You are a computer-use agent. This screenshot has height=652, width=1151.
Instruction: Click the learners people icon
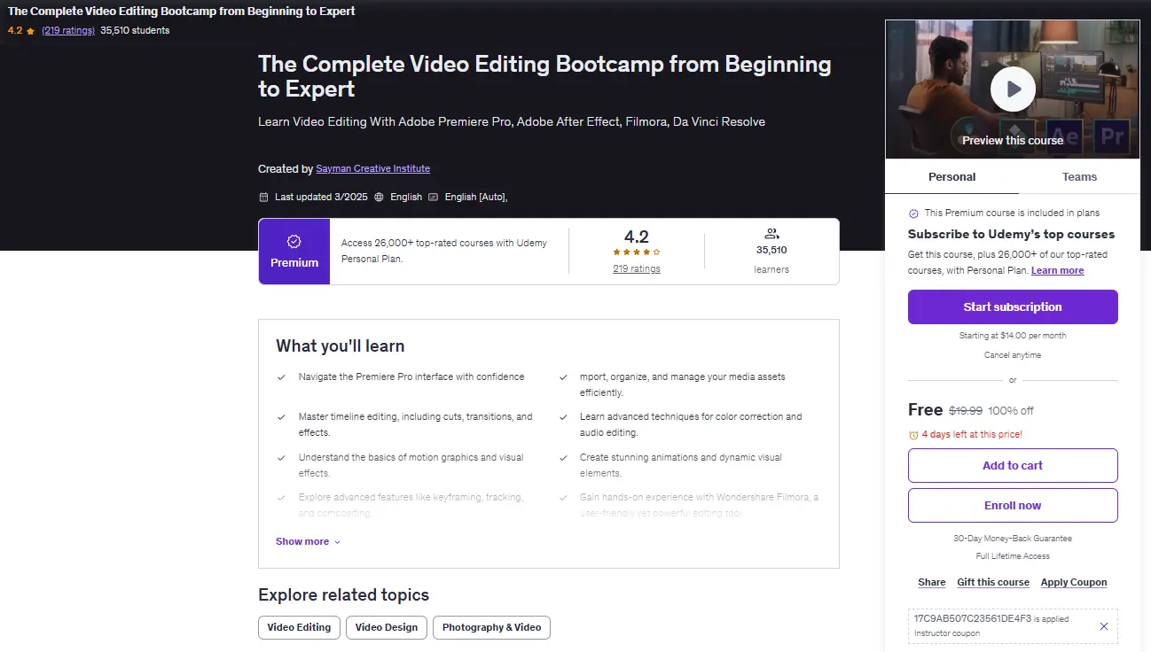(x=771, y=234)
